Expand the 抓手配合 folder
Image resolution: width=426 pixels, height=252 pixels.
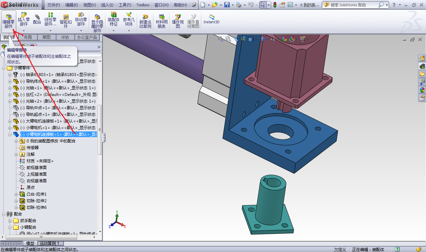(10, 220)
